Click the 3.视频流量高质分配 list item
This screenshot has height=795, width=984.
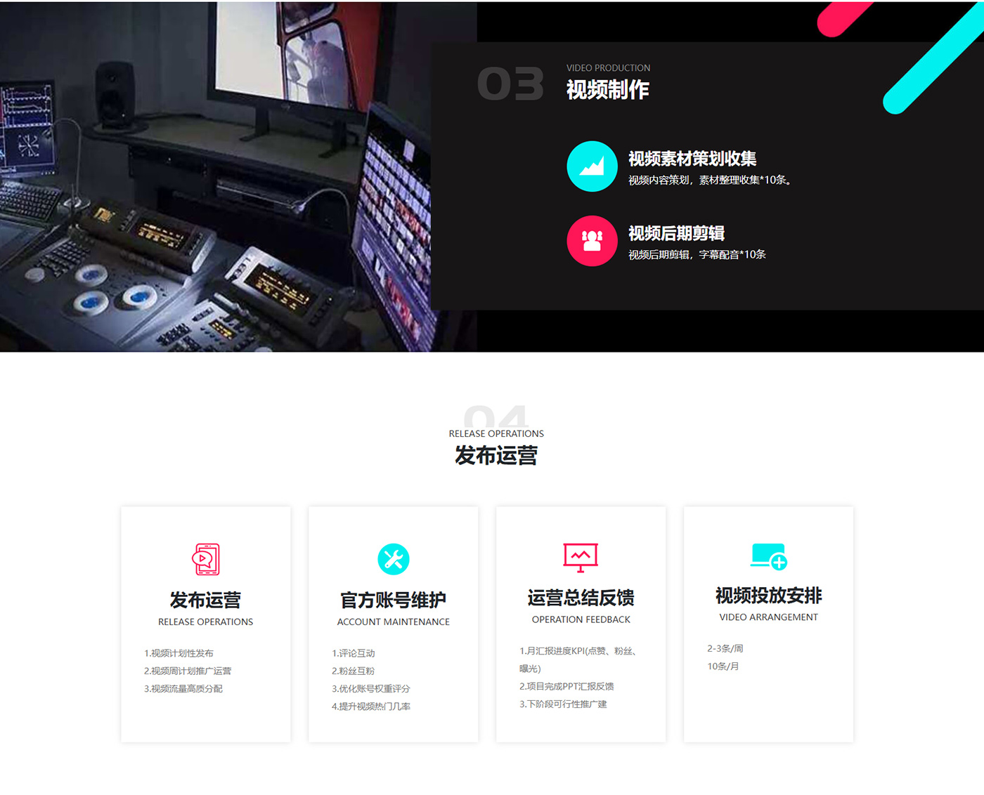[183, 689]
